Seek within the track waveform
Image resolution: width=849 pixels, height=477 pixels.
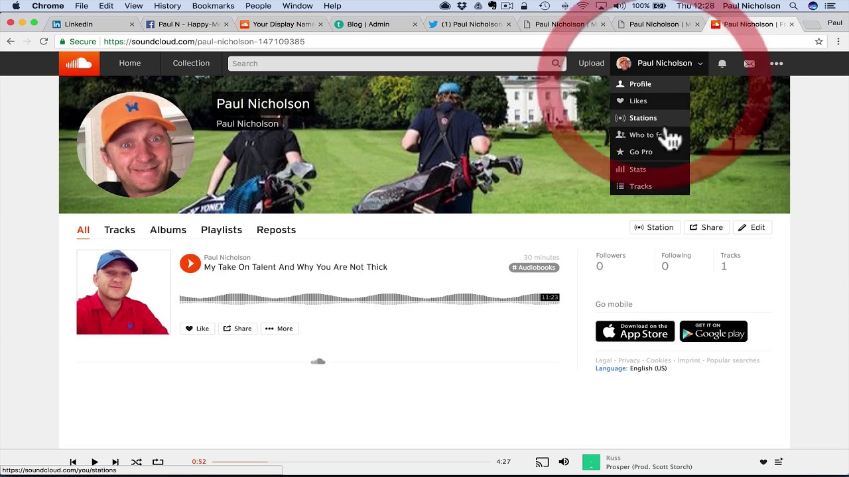(369, 299)
